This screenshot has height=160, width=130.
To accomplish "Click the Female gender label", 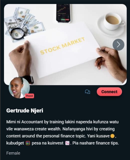I will [x=13, y=153].
